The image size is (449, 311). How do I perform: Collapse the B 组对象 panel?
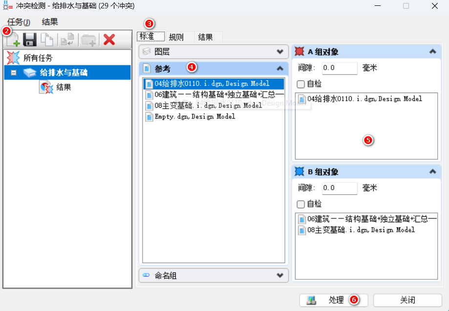pyautogui.click(x=433, y=172)
